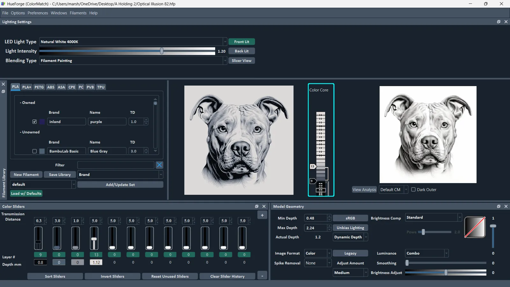
Task: Add a new color slider with plus icon
Action: 262,215
